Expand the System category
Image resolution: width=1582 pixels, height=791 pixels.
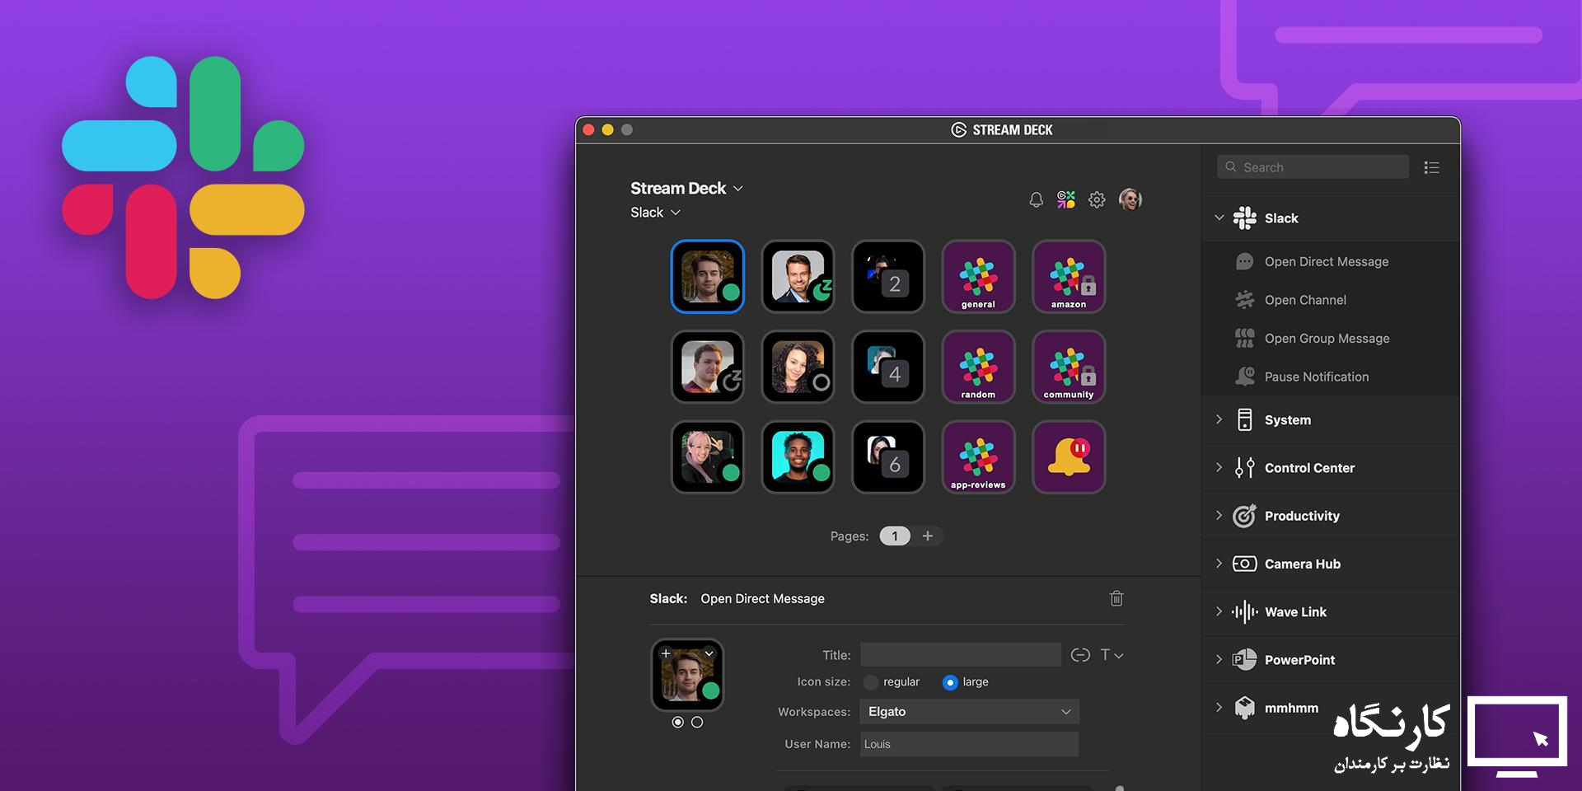pyautogui.click(x=1219, y=419)
